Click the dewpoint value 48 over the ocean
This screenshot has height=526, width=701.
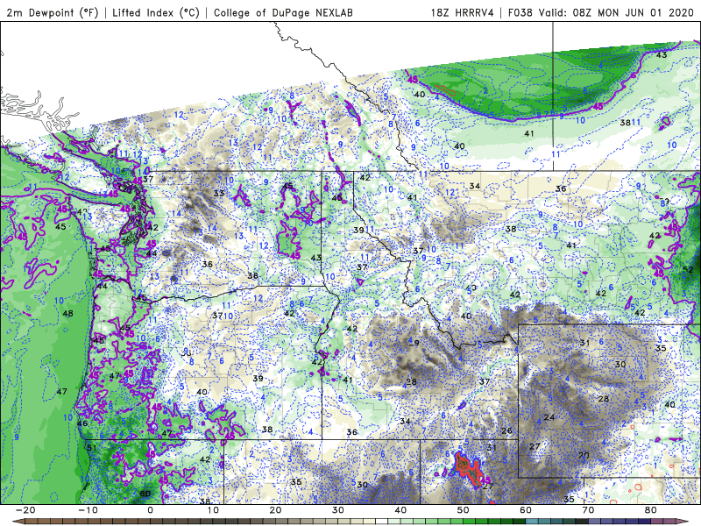coord(68,314)
